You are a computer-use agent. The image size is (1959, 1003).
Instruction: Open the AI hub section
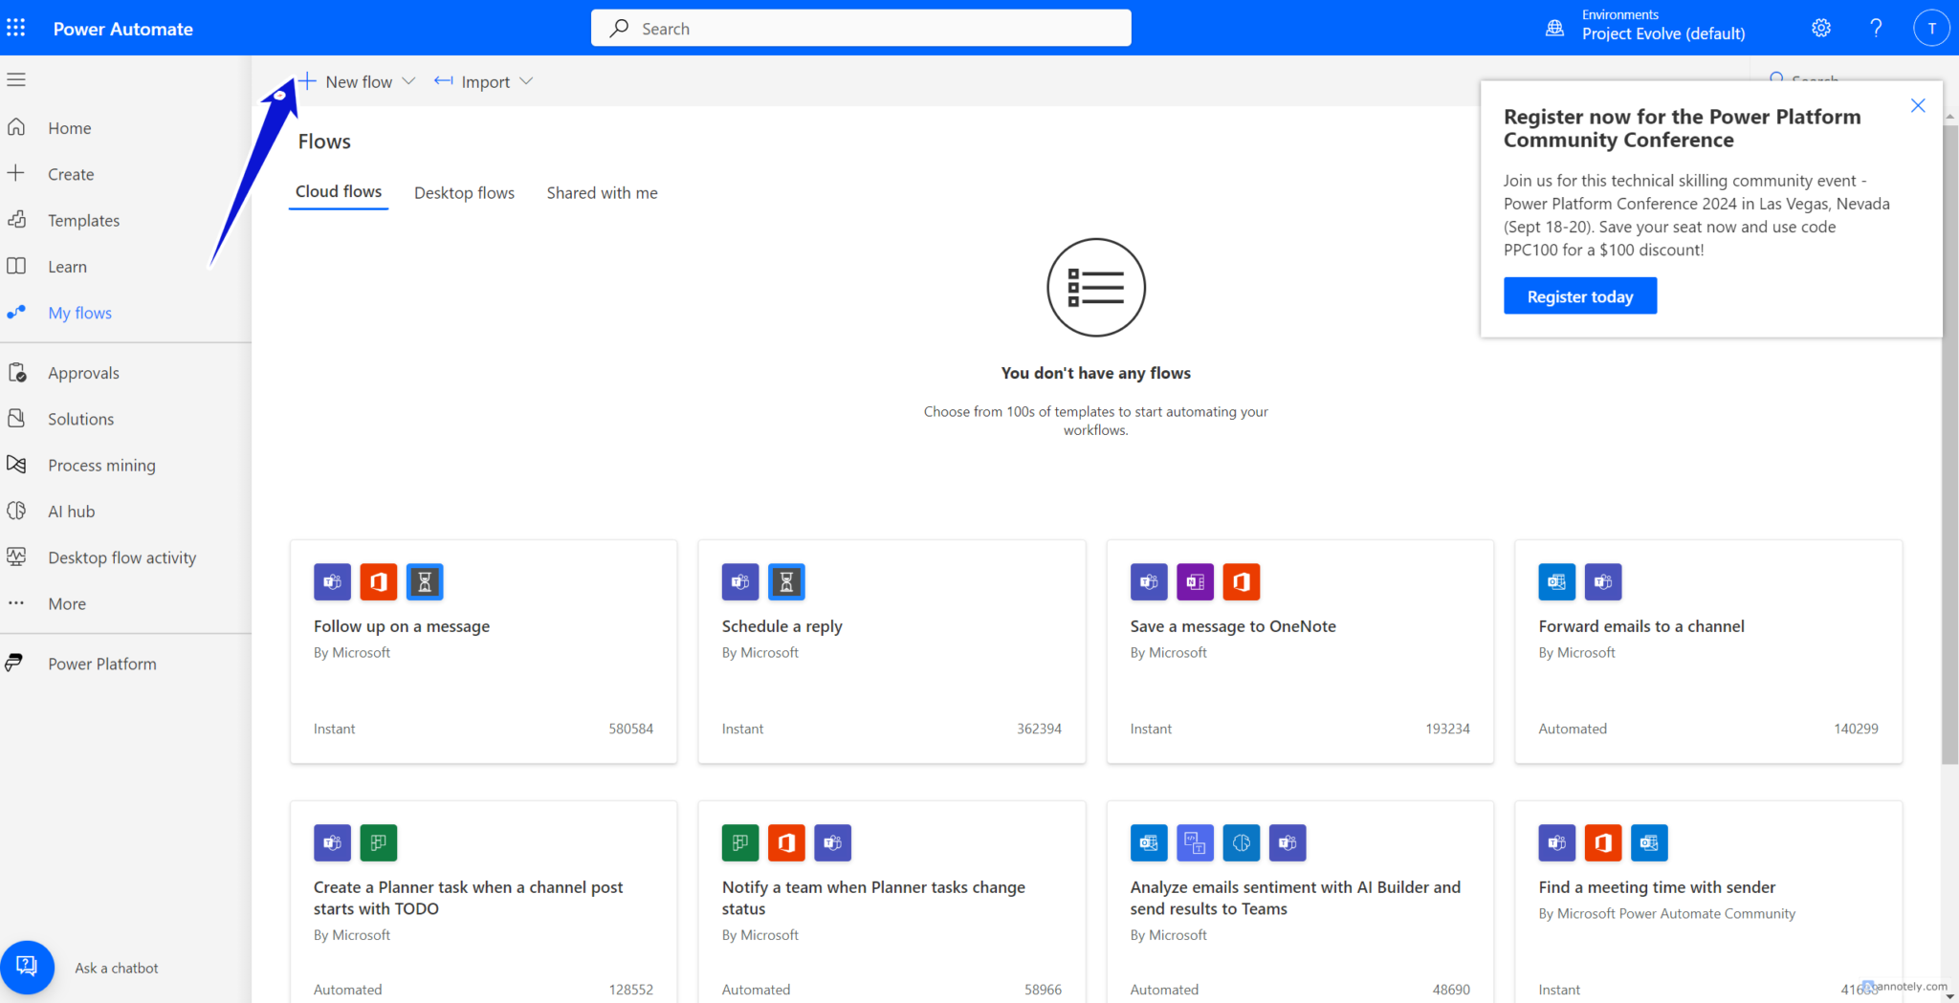[70, 511]
